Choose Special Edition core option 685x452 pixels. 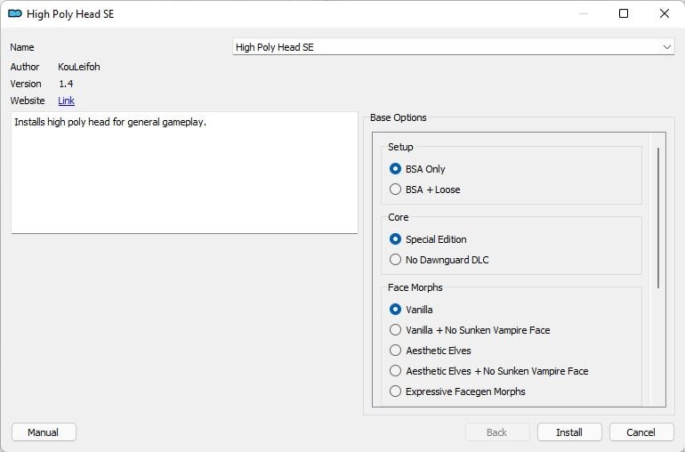(x=428, y=239)
